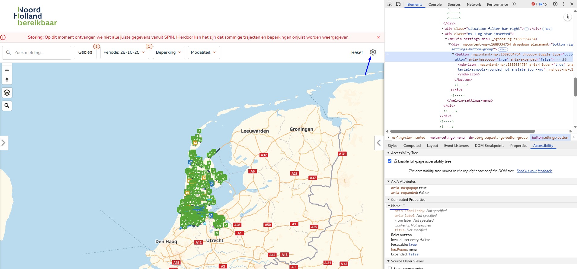
Task: Click the Reset filters button
Action: pos(357,52)
